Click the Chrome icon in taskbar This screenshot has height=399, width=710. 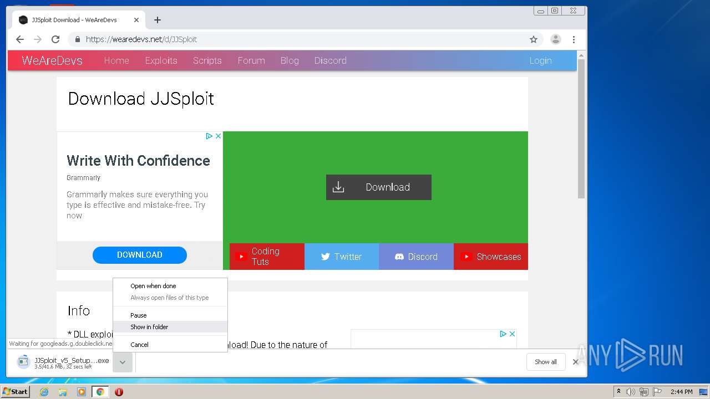coord(100,392)
